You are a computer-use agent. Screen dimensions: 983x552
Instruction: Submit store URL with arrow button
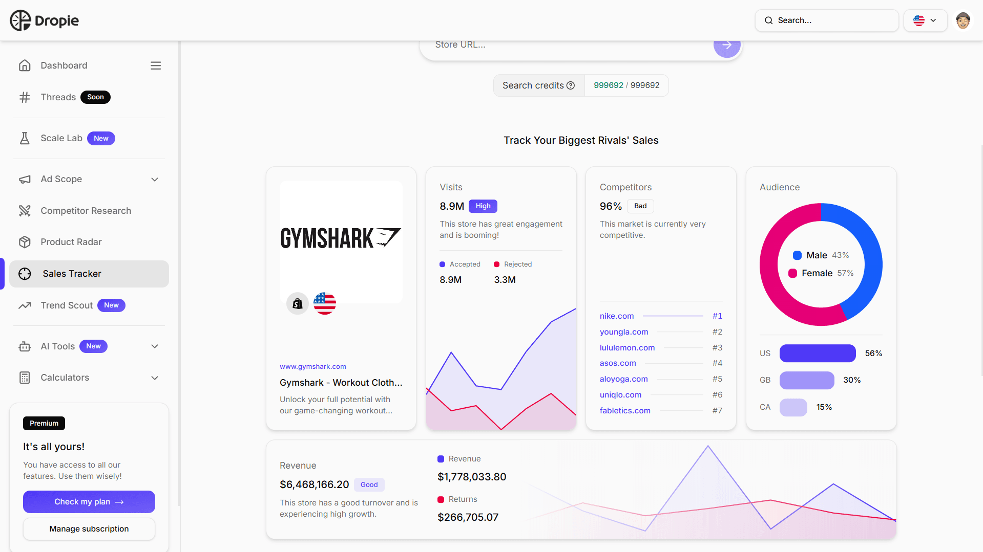727,45
